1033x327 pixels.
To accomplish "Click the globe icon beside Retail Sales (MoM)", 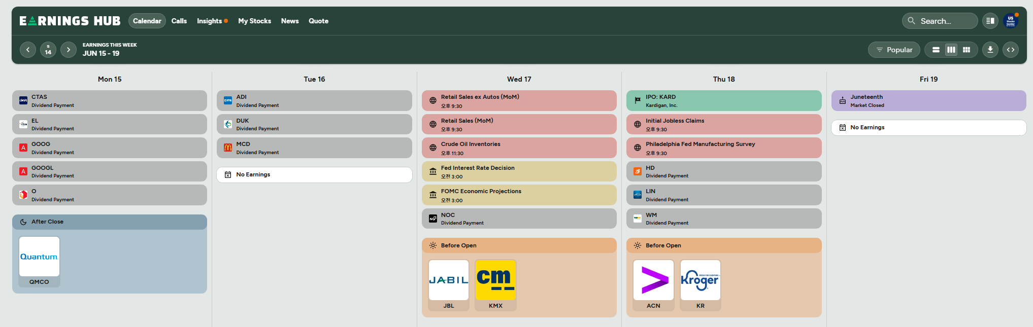I will (x=433, y=124).
